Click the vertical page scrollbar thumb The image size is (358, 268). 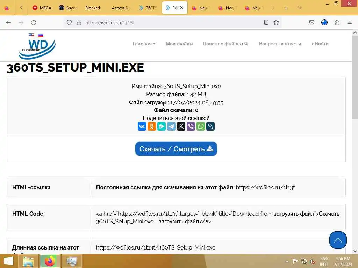click(355, 77)
